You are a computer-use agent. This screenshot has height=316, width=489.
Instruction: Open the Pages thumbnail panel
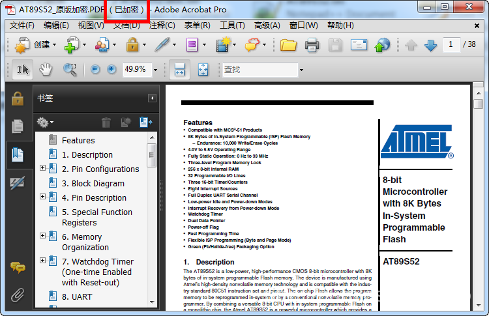click(x=18, y=126)
